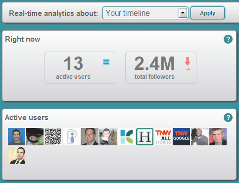Viewport: 239px width, 183px height.
Task: Click the 'H' logo avatar
Action: [x=144, y=136]
